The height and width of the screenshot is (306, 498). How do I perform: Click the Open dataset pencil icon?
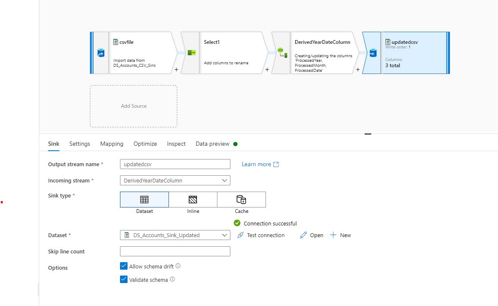click(x=303, y=235)
